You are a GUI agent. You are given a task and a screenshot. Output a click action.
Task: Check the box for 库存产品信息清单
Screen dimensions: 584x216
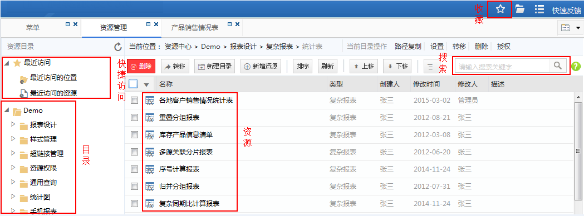coord(135,134)
